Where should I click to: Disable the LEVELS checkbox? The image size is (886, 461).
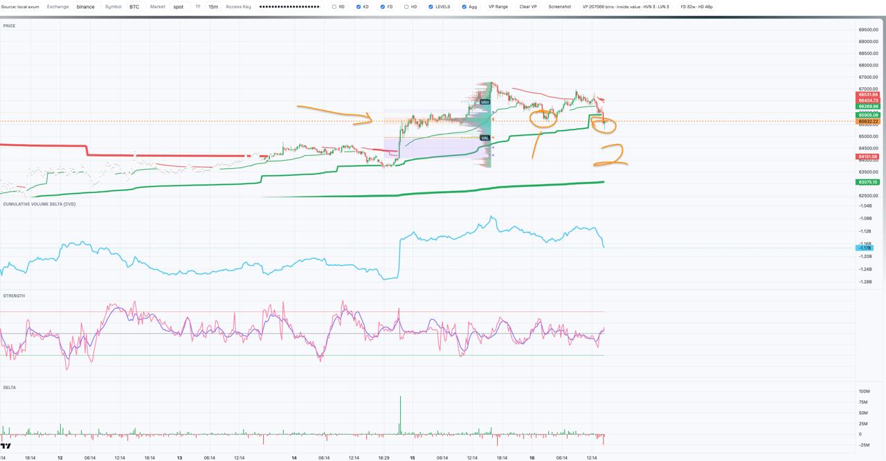(x=431, y=7)
